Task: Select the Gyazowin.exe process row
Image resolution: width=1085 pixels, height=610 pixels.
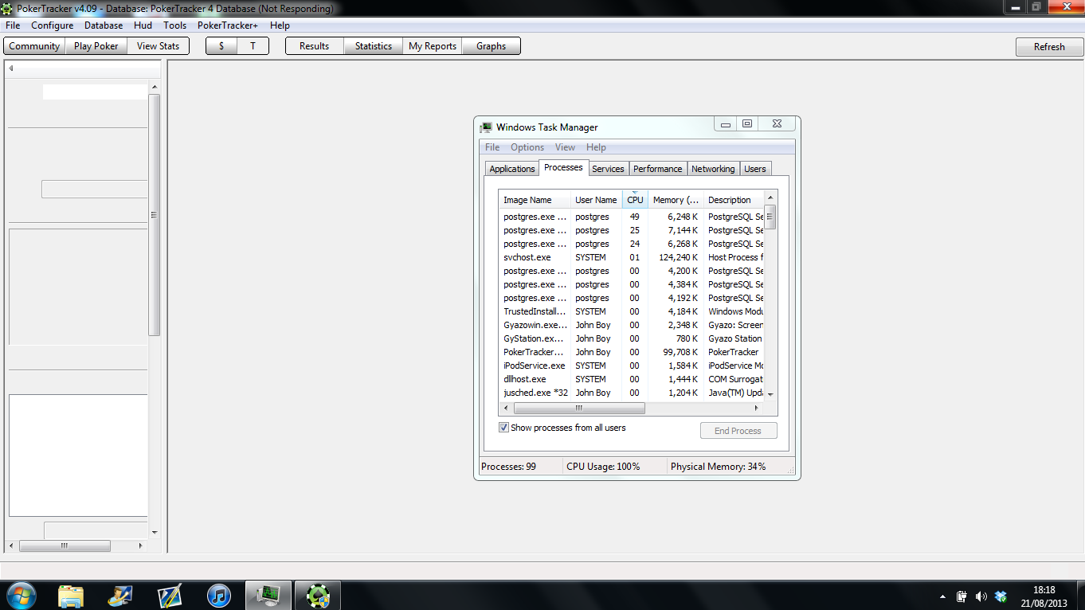Action: click(x=632, y=325)
